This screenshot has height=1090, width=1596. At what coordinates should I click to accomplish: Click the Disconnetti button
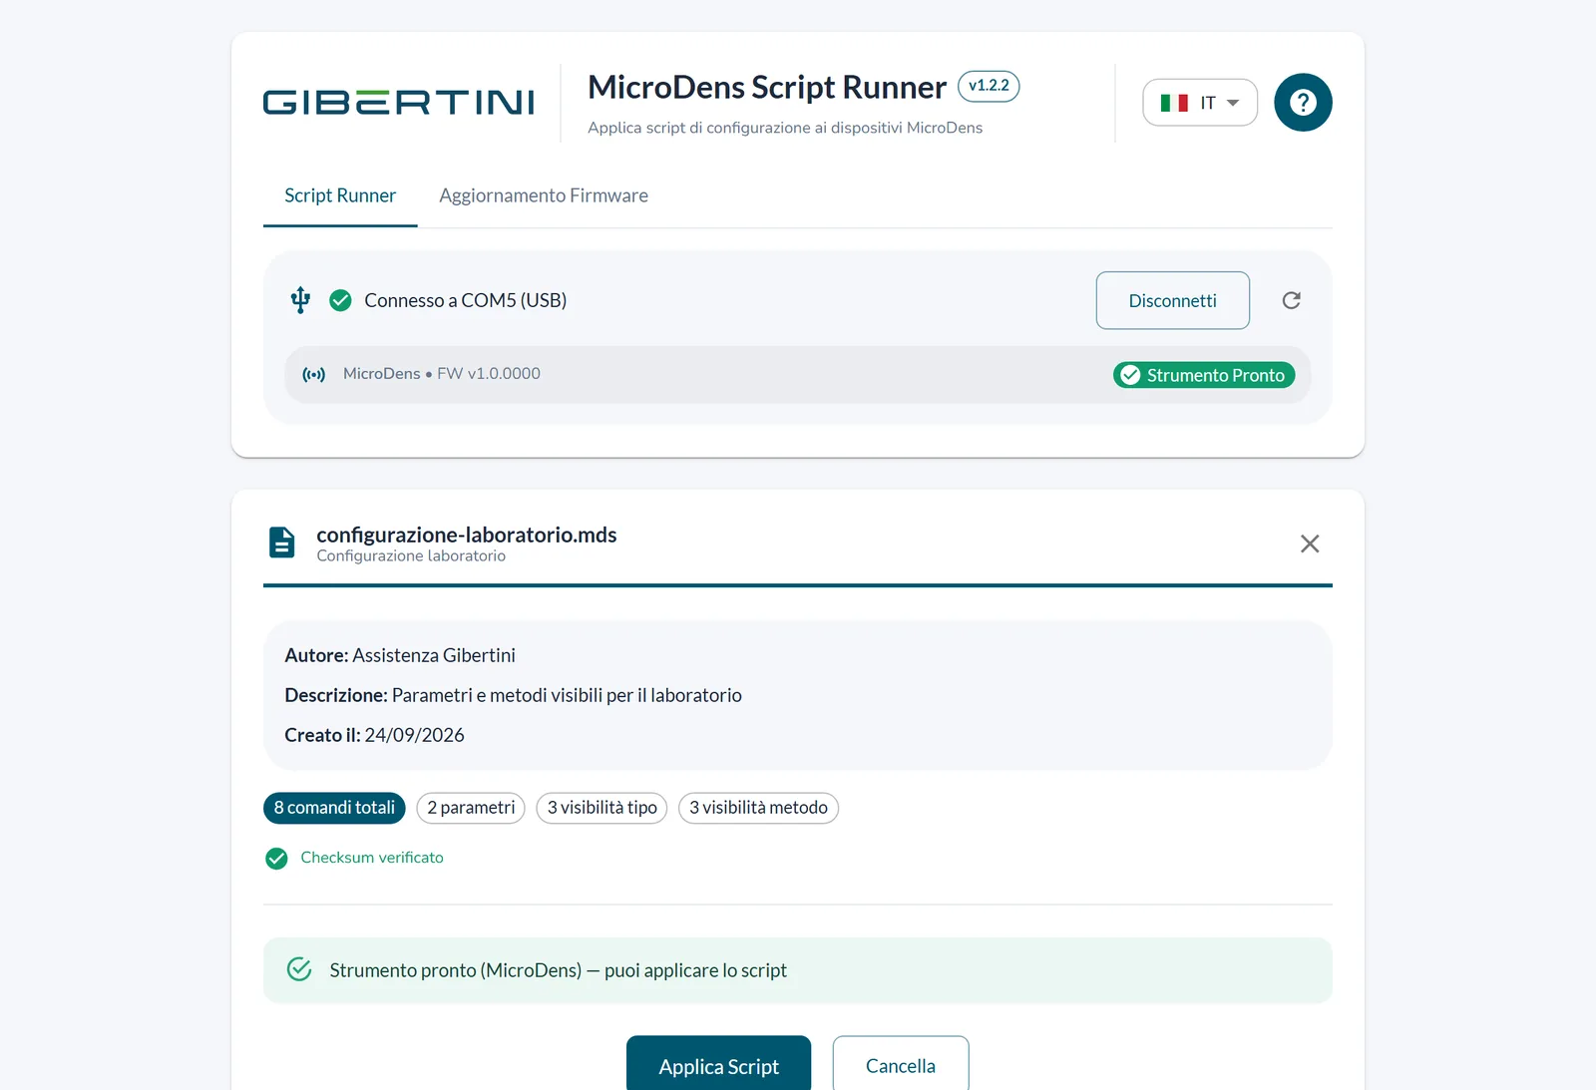tap(1173, 300)
